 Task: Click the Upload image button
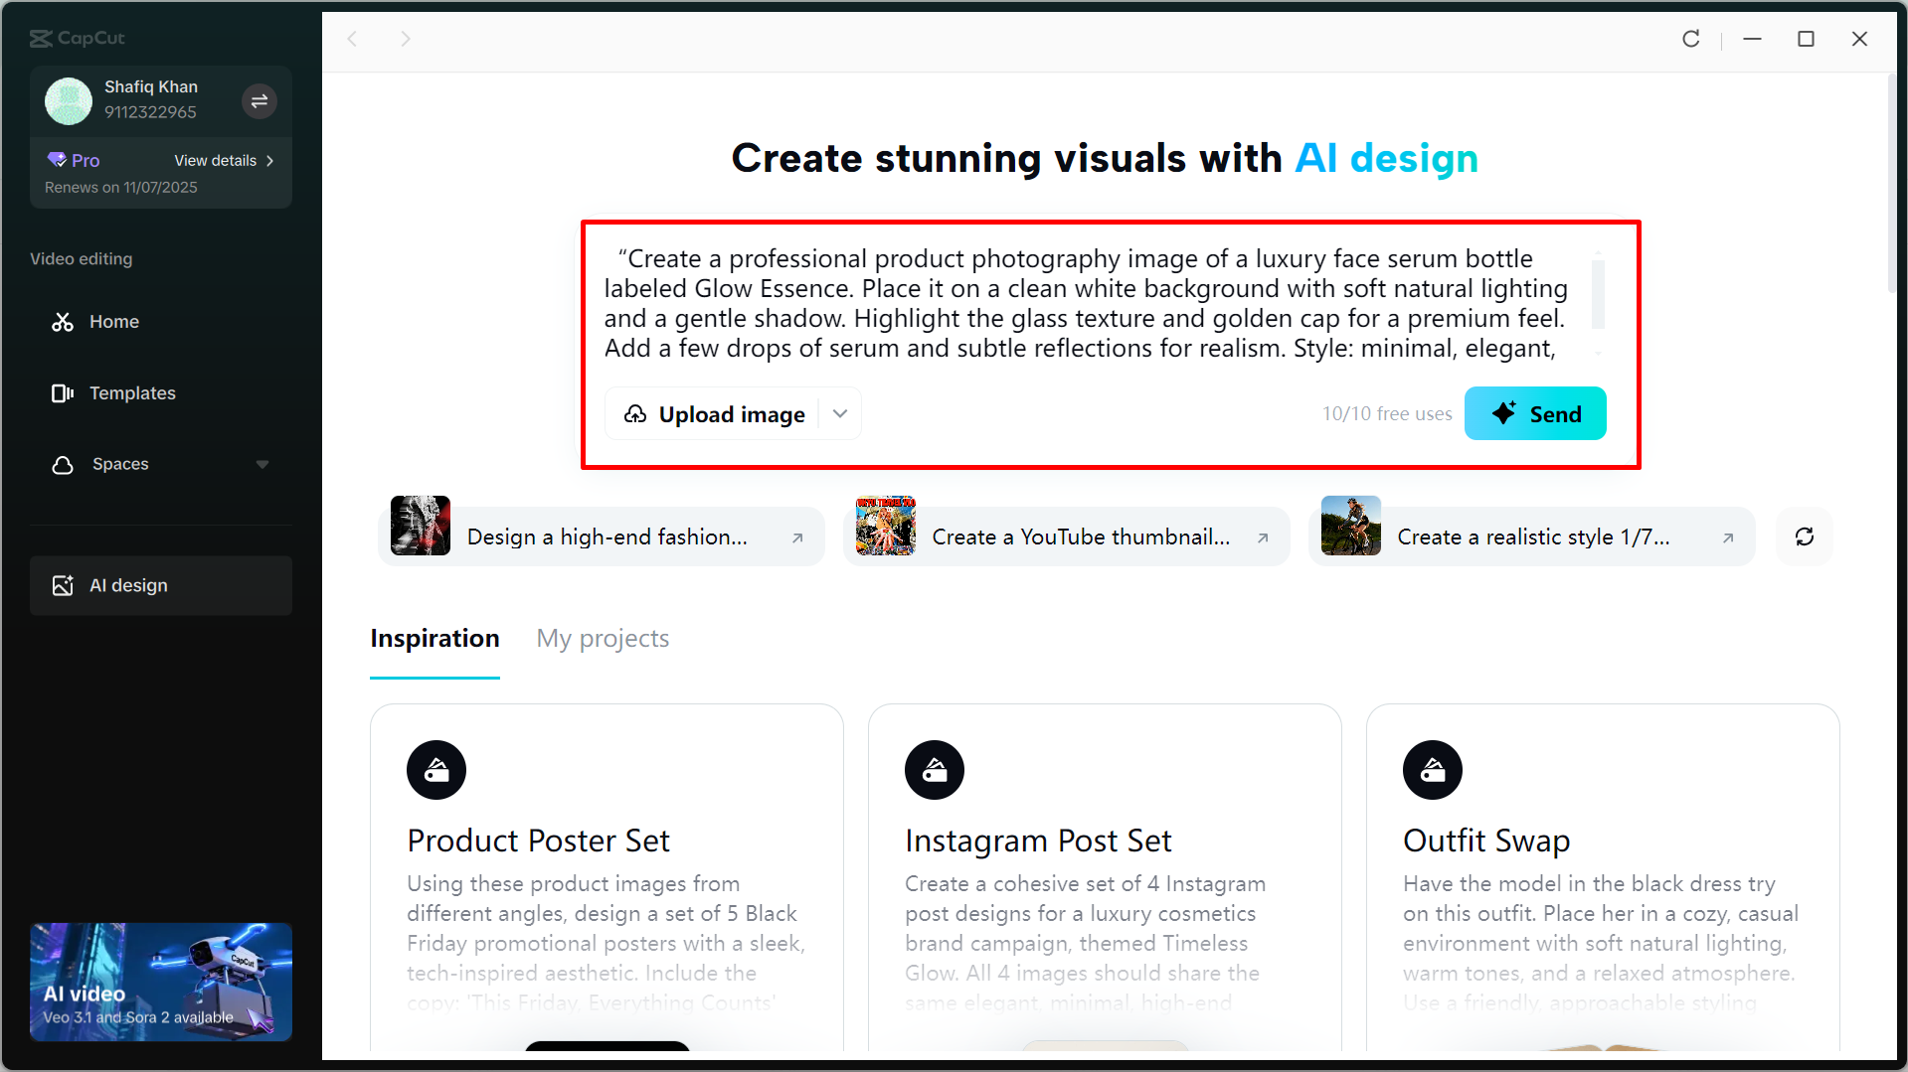714,414
